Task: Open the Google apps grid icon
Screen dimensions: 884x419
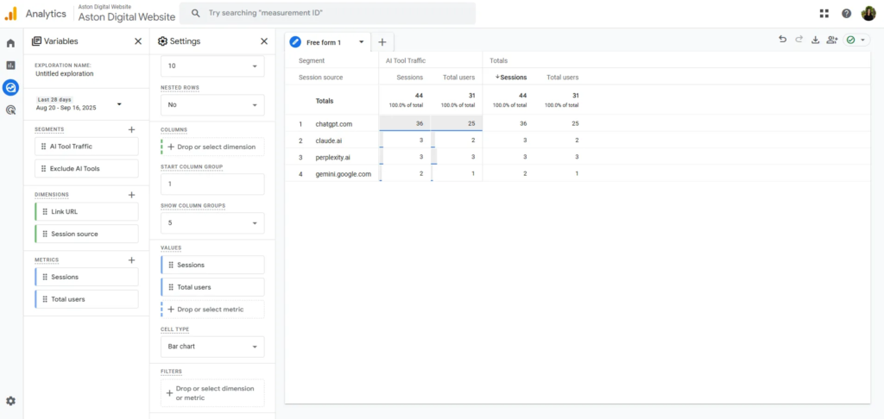Action: point(824,14)
